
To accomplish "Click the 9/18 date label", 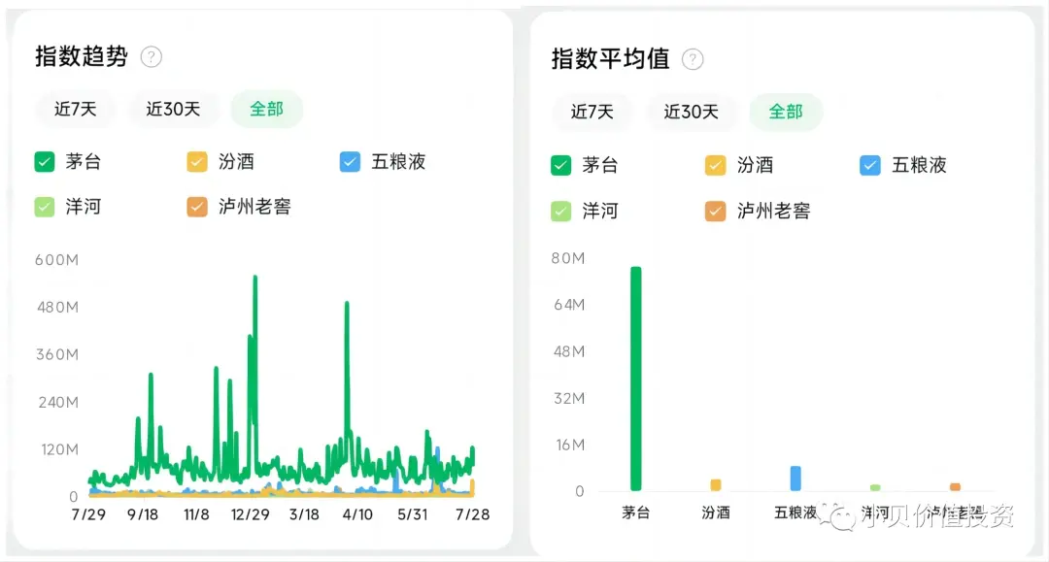I will (x=143, y=514).
